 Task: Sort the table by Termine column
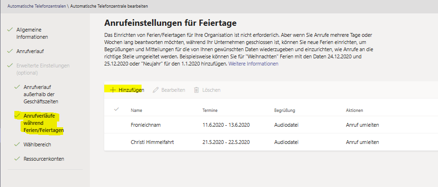pyautogui.click(x=210, y=110)
